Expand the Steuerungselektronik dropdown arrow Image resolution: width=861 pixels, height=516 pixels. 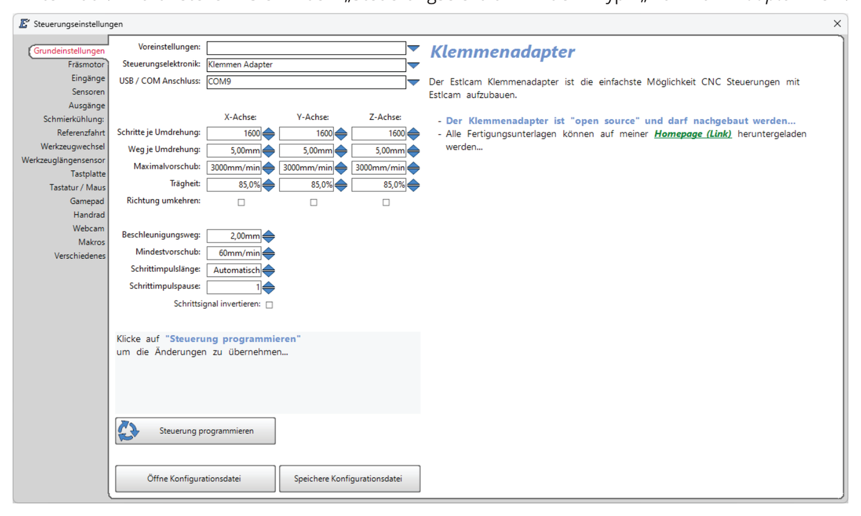pos(413,65)
